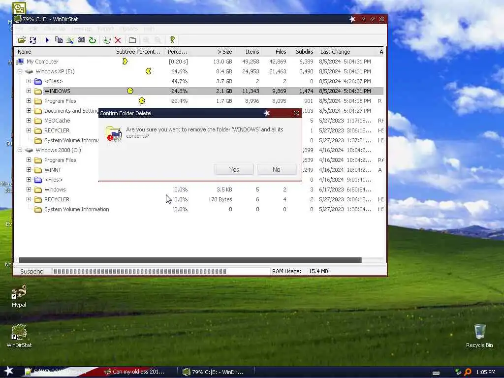
Task: Click the My Computer icon in tree
Action: click(21, 62)
